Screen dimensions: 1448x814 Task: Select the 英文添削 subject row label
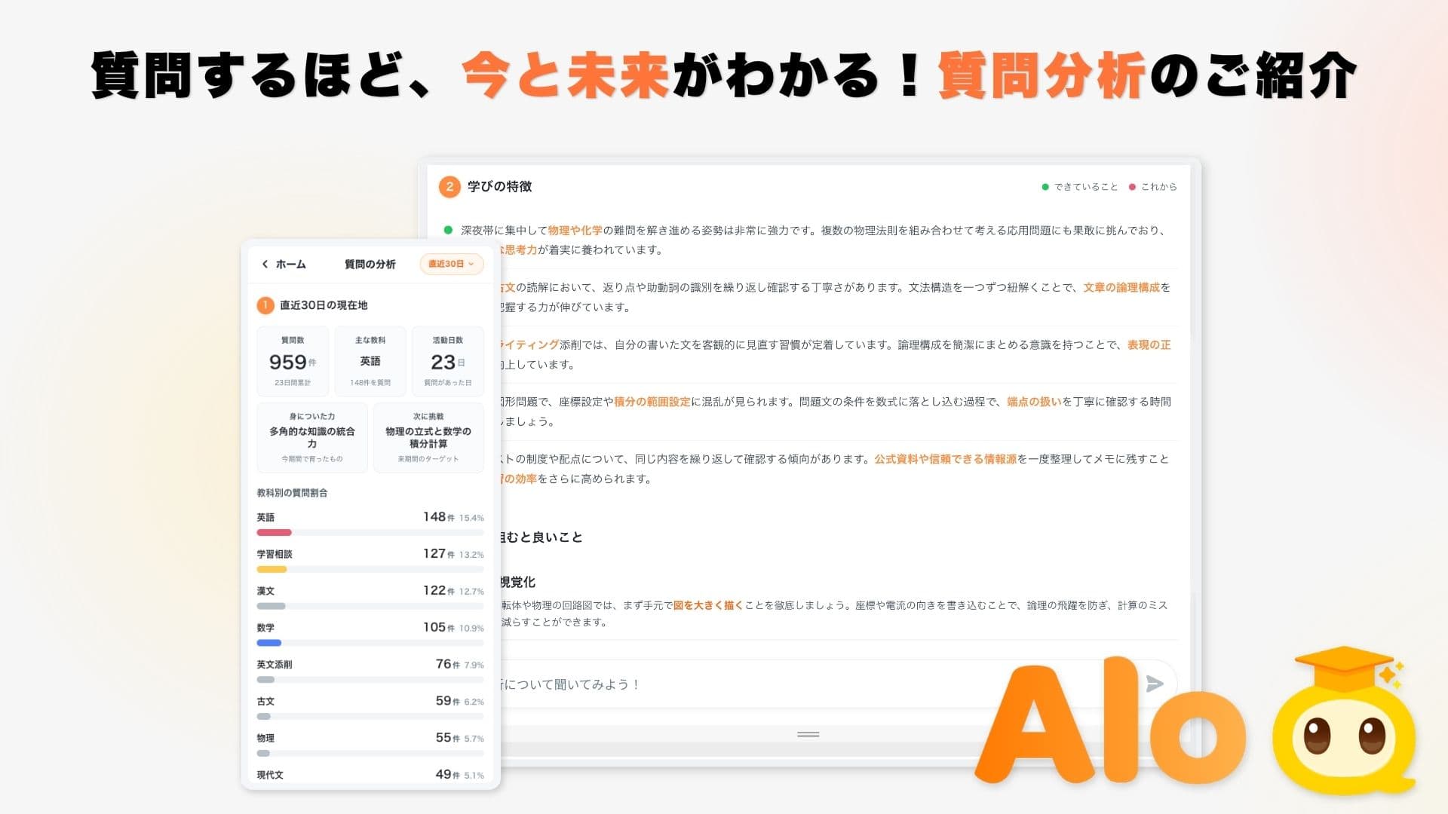pos(275,665)
